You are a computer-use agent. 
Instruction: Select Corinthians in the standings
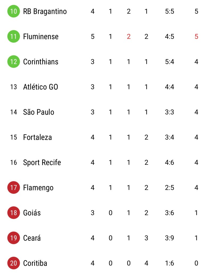(x=40, y=62)
